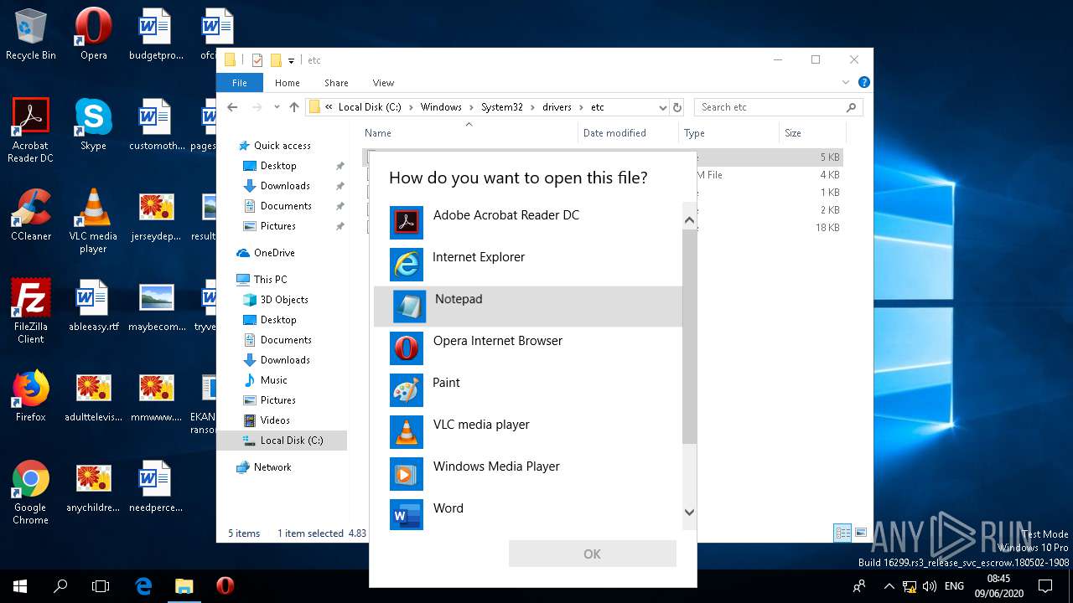Open Videos folder in sidebar
The width and height of the screenshot is (1073, 603).
(275, 420)
